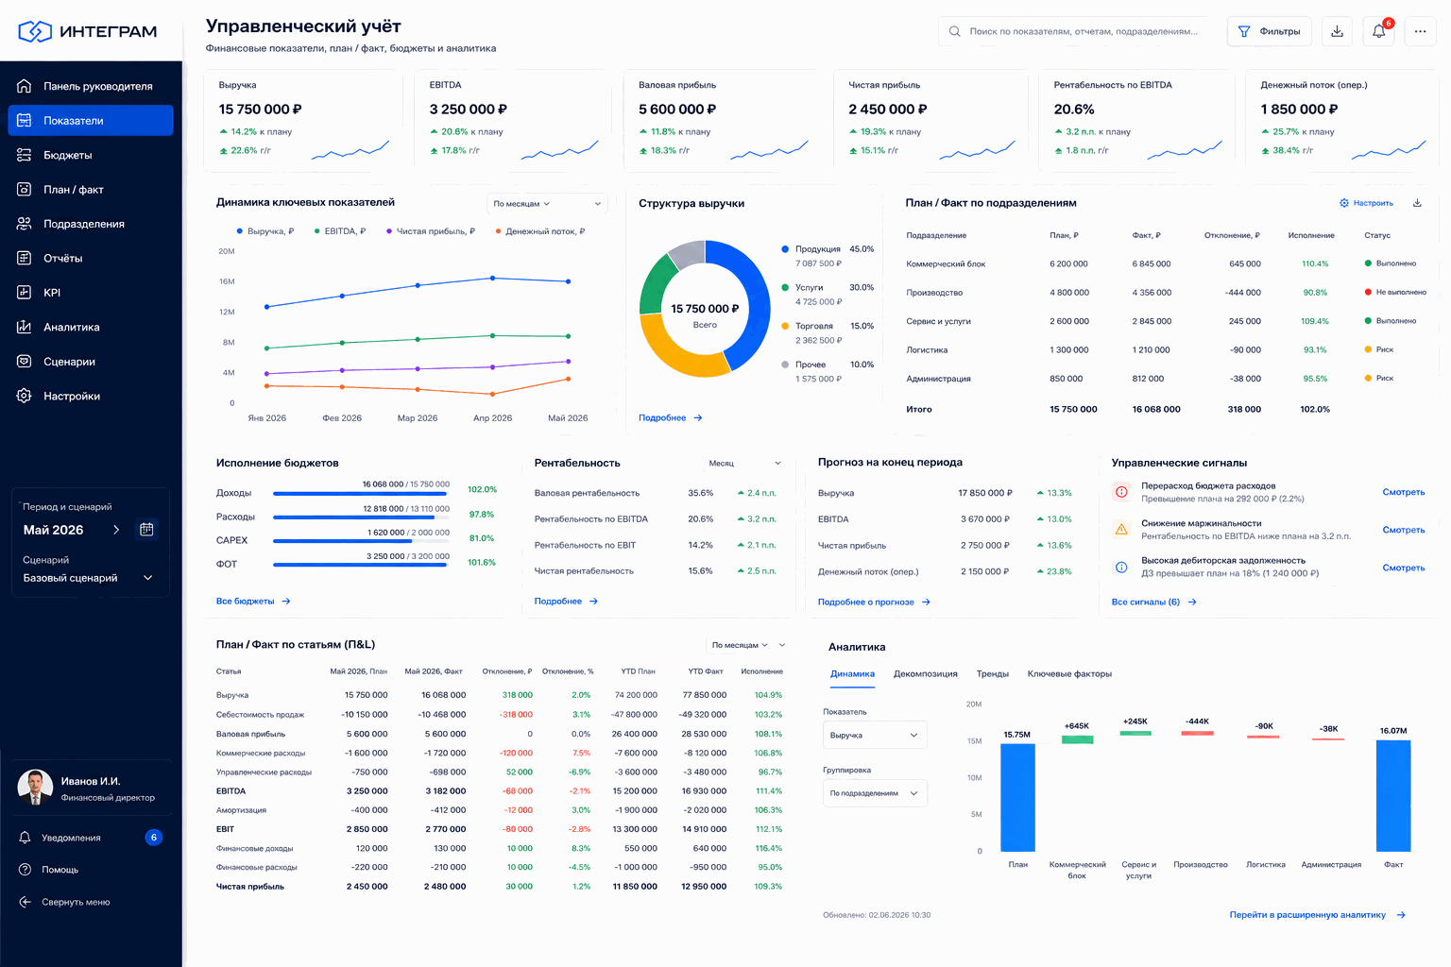This screenshot has width=1451, height=967.
Task: Click the blue Факт bar in waterfall
Action: coord(1393,796)
